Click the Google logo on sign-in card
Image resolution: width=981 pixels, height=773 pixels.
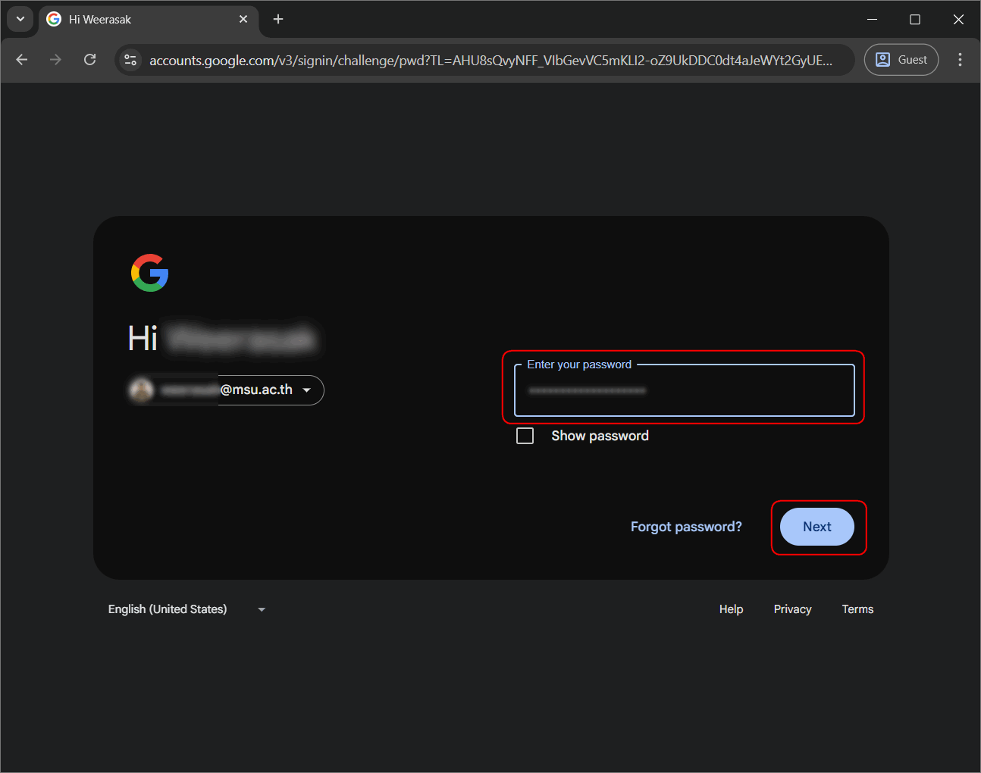tap(149, 273)
